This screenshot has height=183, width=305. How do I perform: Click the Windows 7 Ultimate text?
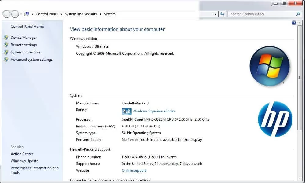(x=92, y=46)
